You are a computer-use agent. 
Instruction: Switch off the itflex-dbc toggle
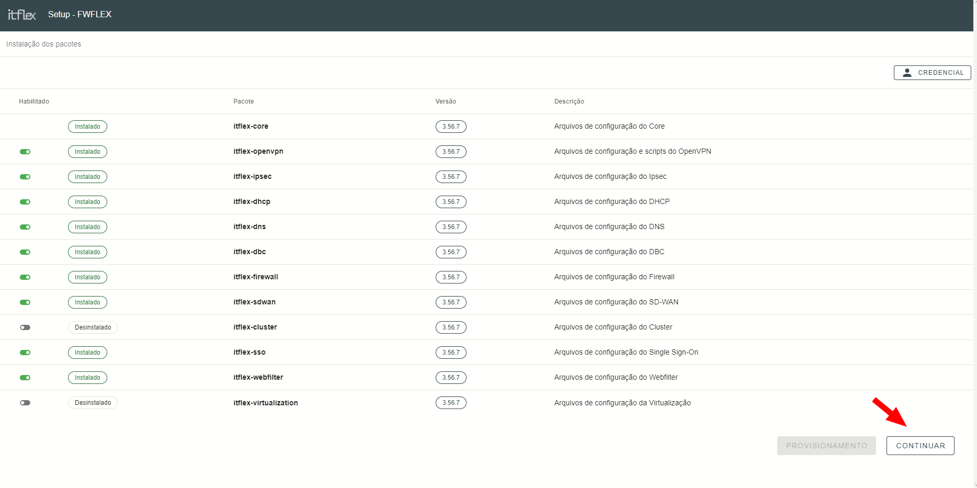coord(25,252)
